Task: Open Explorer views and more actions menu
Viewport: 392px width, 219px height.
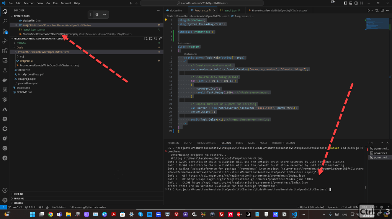Action: coord(158,10)
